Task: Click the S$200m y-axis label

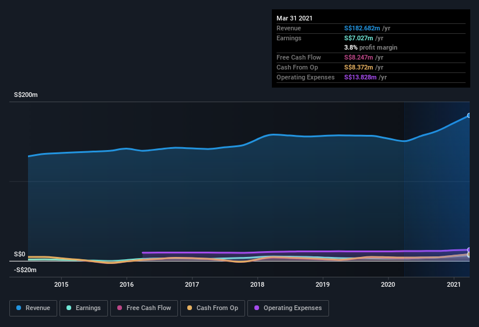Action: coord(26,95)
